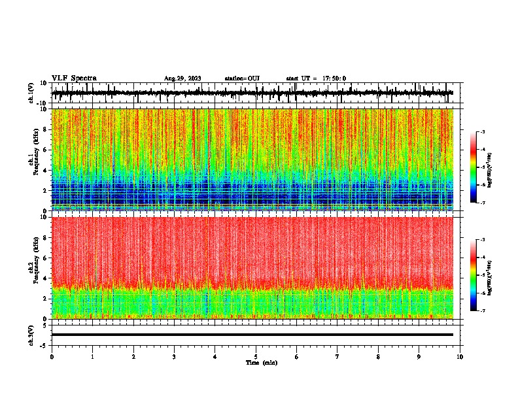
Task: Click time axis tick label "7"
Action: [337, 357]
